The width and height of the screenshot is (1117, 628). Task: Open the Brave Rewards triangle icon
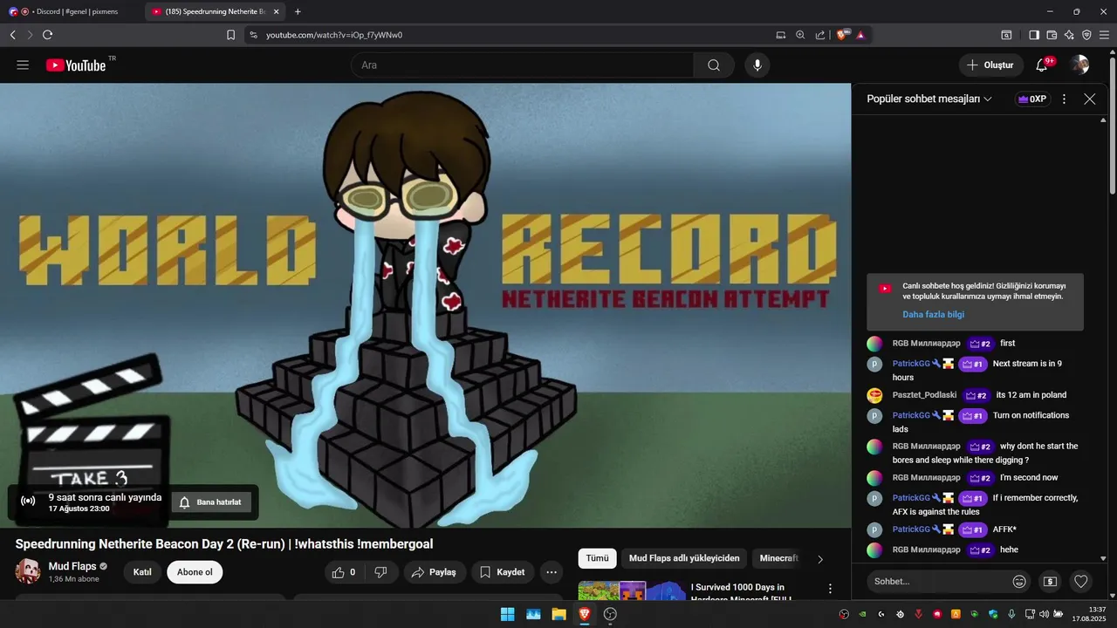[860, 35]
